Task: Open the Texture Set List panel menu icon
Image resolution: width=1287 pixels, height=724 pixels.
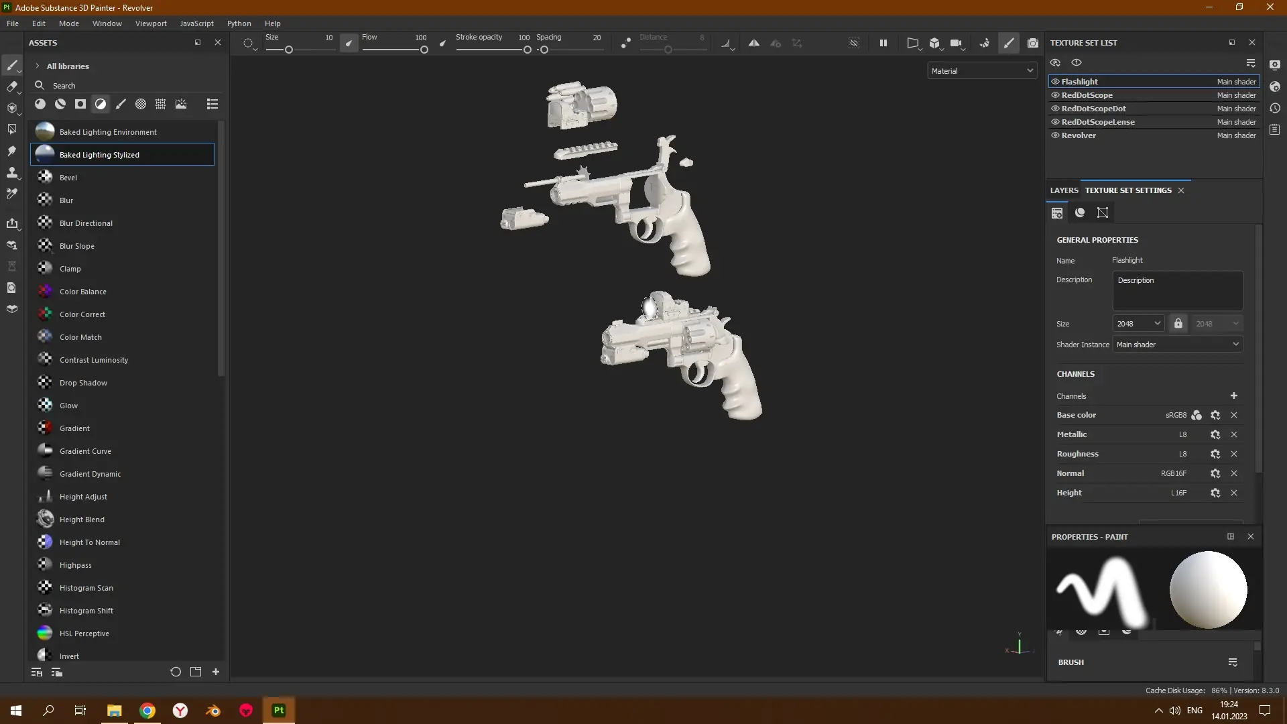Action: pyautogui.click(x=1251, y=62)
